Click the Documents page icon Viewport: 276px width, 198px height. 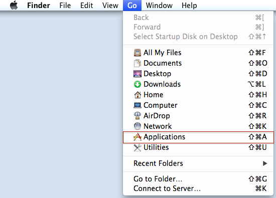(137, 63)
